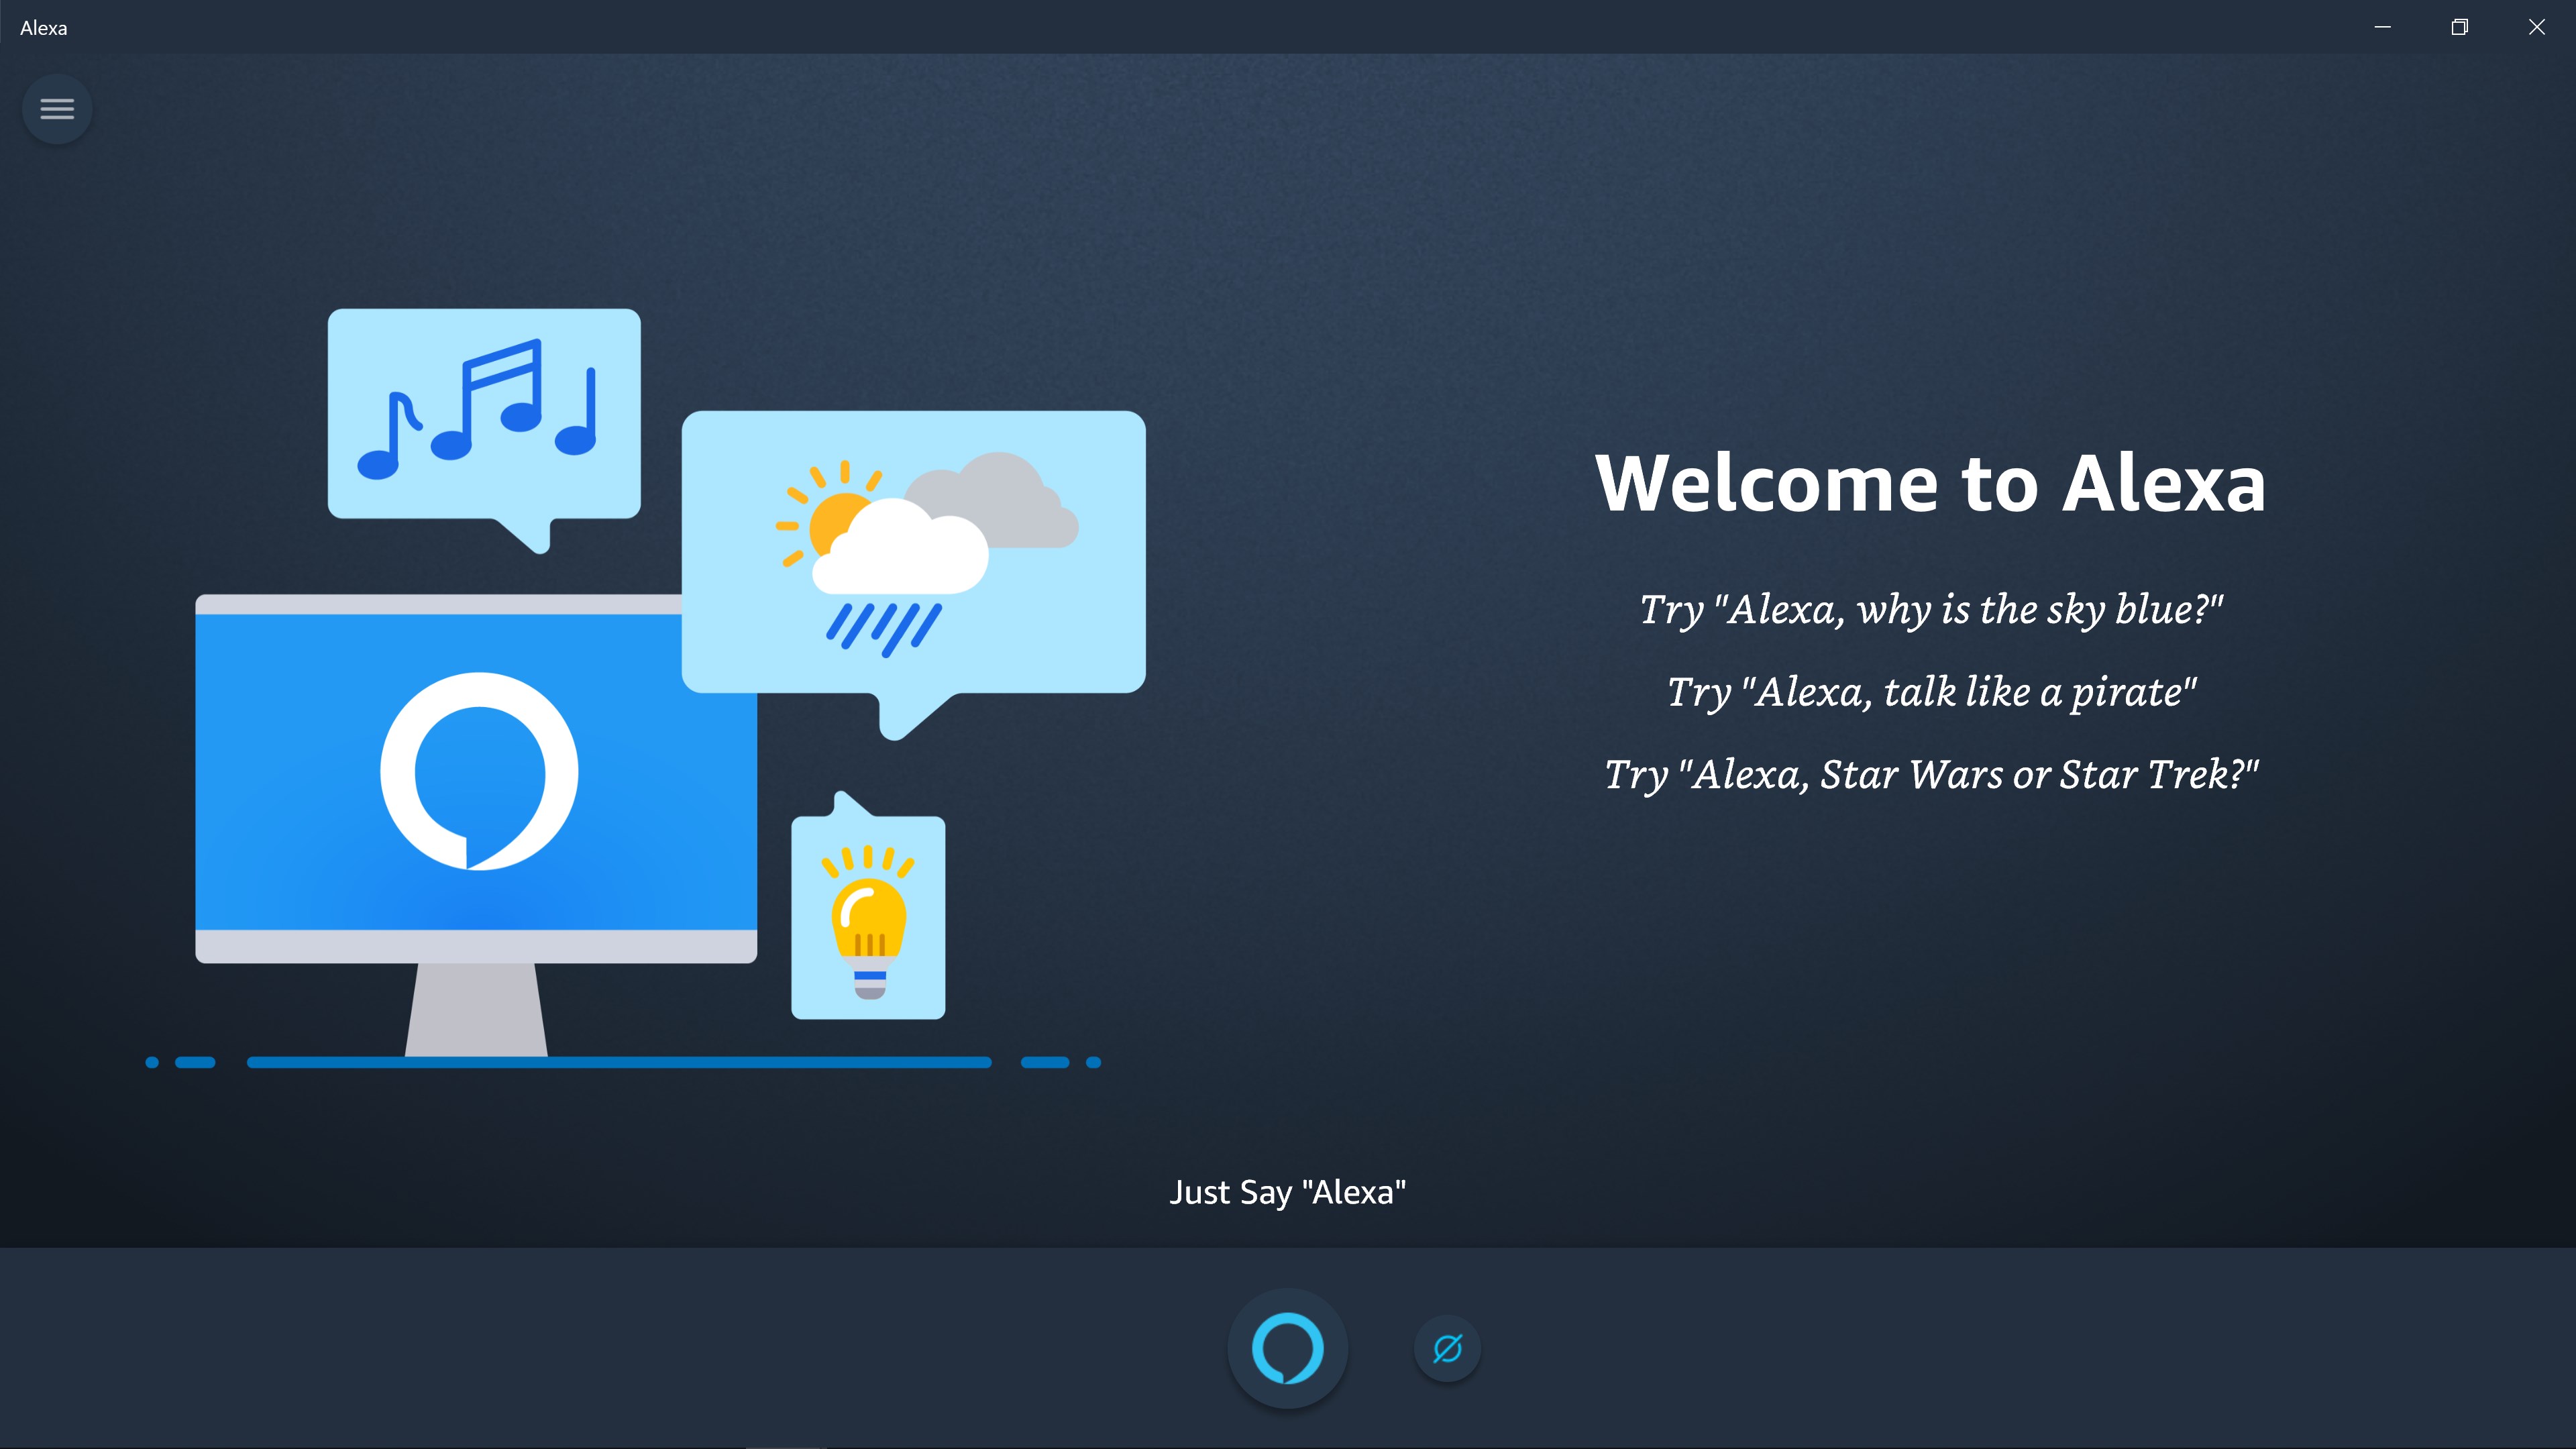This screenshot has height=1449, width=2576.
Task: Select the Star Wars or Star Trek suggestion
Action: point(1931,774)
